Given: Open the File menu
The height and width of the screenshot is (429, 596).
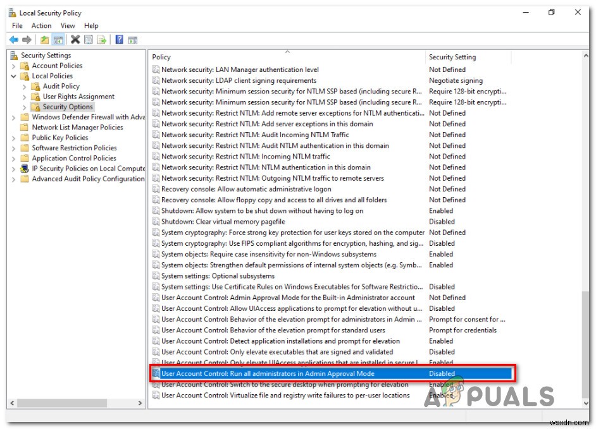Looking at the screenshot, I should point(17,25).
